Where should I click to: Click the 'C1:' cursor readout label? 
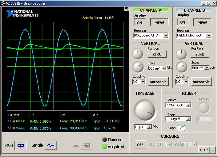31,115
